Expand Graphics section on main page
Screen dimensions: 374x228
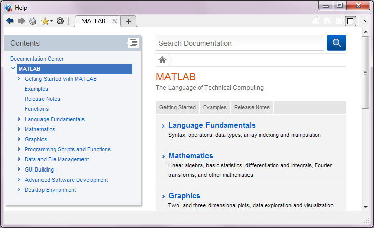(163, 196)
